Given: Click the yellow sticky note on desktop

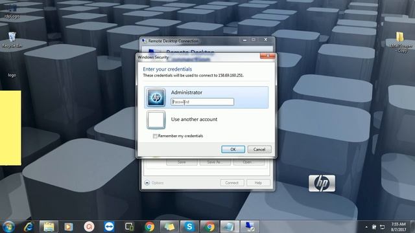Looking at the screenshot, I should [10, 128].
